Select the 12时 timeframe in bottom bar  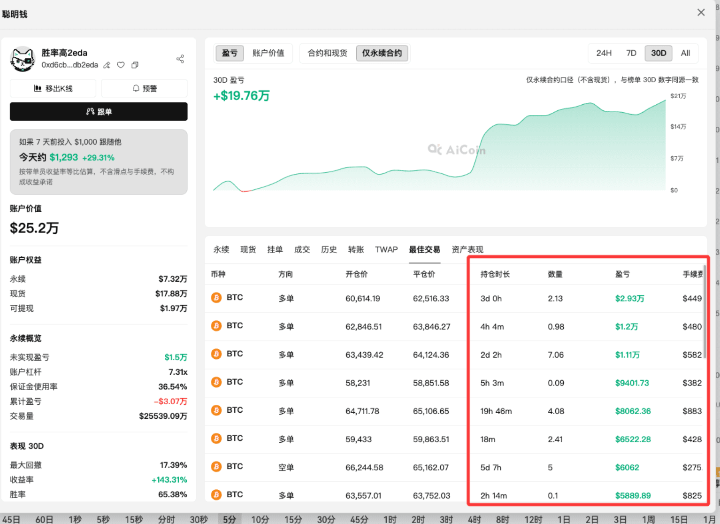coord(533,519)
